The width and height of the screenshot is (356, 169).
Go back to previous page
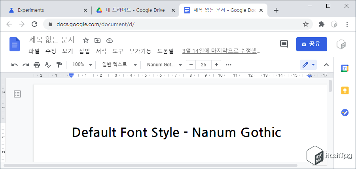(9, 24)
